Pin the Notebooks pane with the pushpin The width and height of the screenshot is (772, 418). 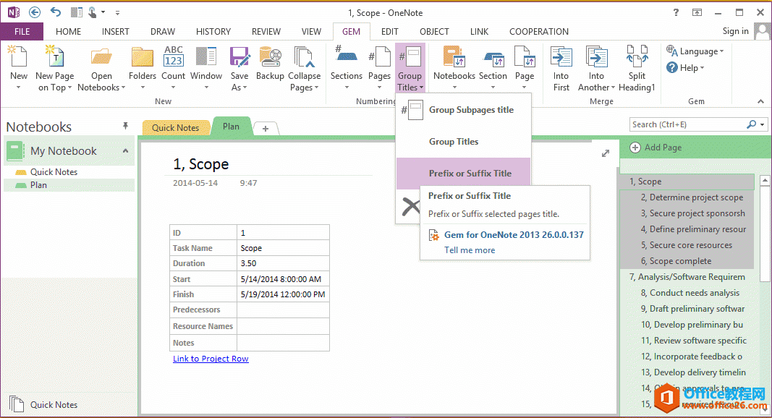125,126
